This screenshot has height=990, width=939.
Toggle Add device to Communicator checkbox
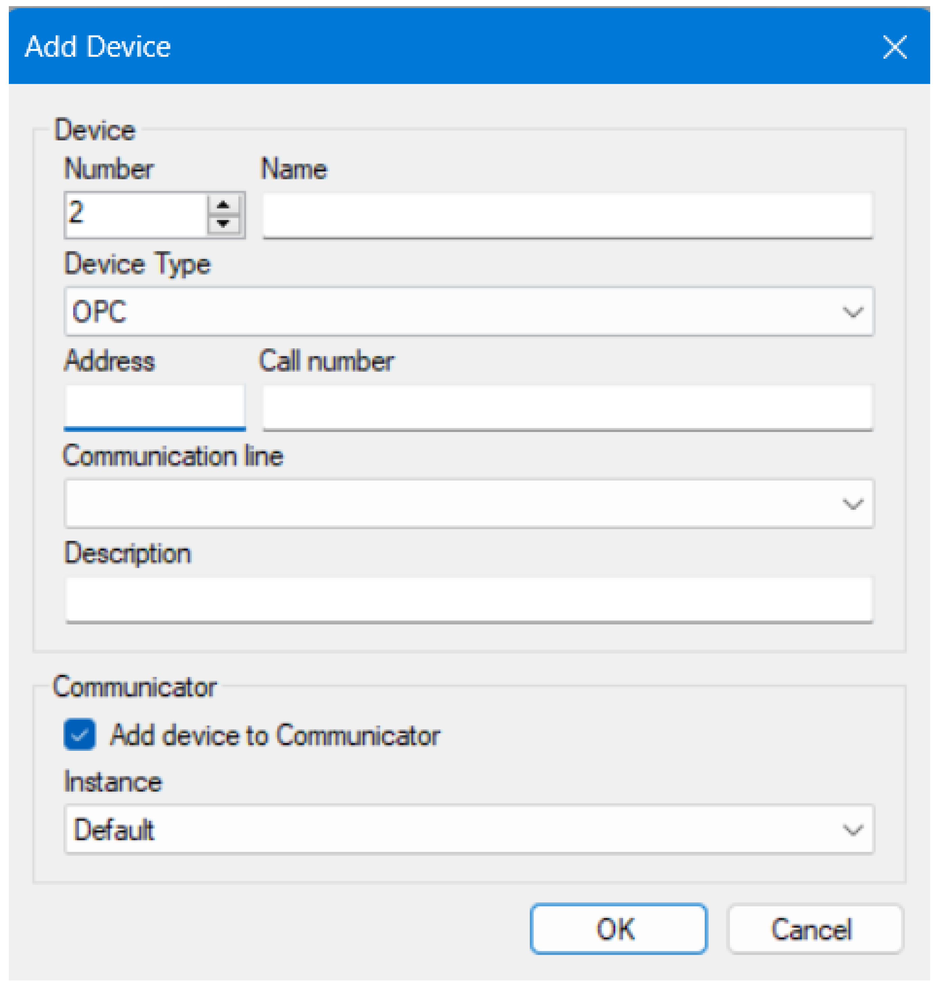(x=80, y=735)
